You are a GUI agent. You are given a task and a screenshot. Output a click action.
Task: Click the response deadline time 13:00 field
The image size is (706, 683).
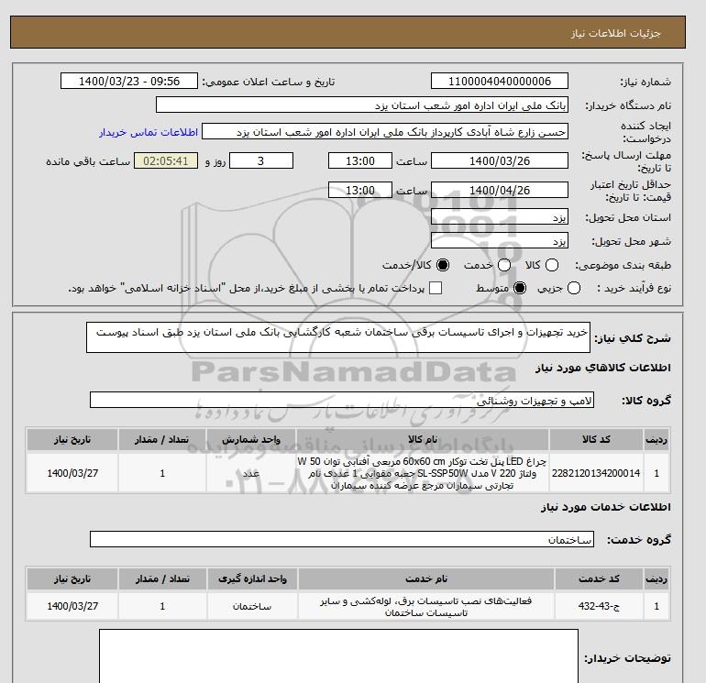[360, 160]
